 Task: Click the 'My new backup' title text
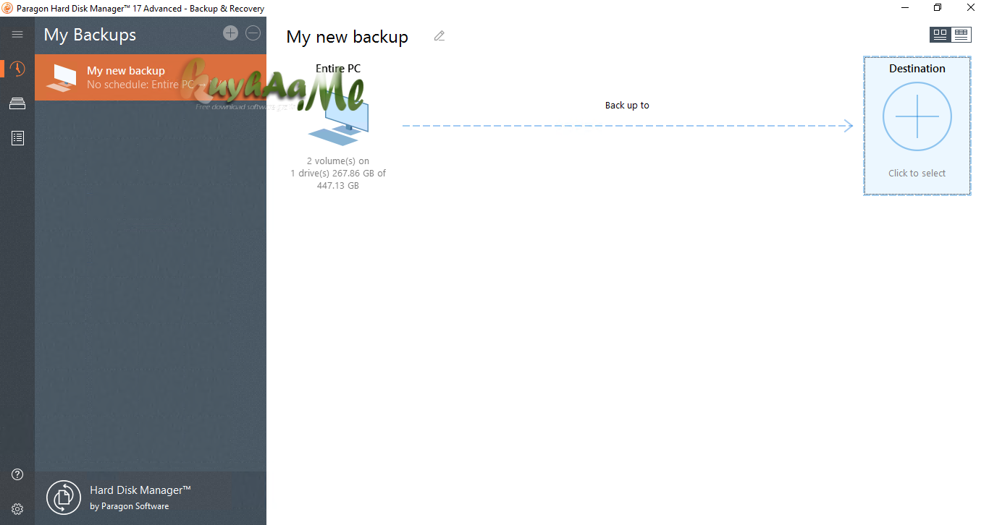tap(347, 37)
